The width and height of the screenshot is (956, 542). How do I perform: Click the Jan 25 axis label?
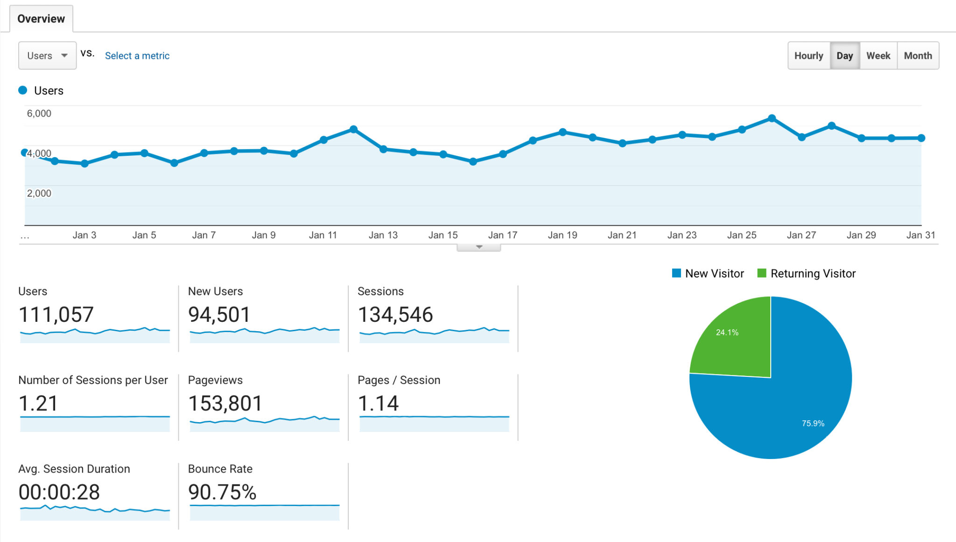[x=742, y=235]
